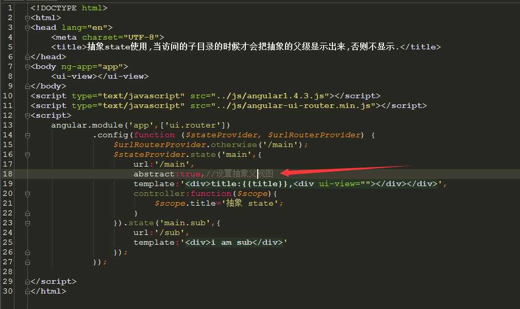The height and width of the screenshot is (309, 520).
Task: Click the fold end marker beside </body>
Action: 27,86
